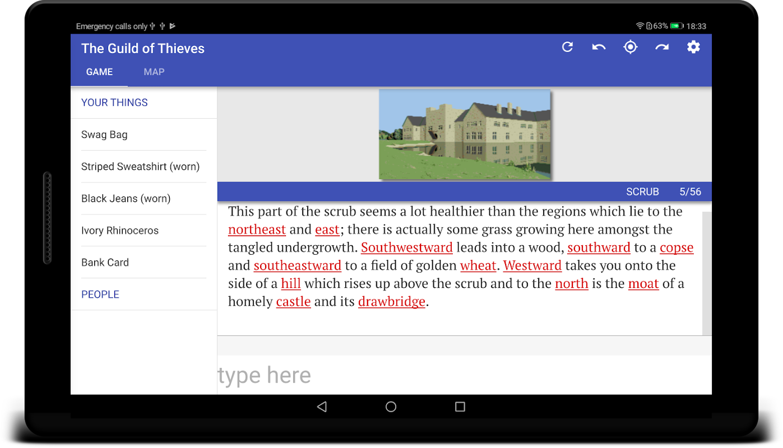
Task: Open the settings gear icon
Action: click(693, 47)
